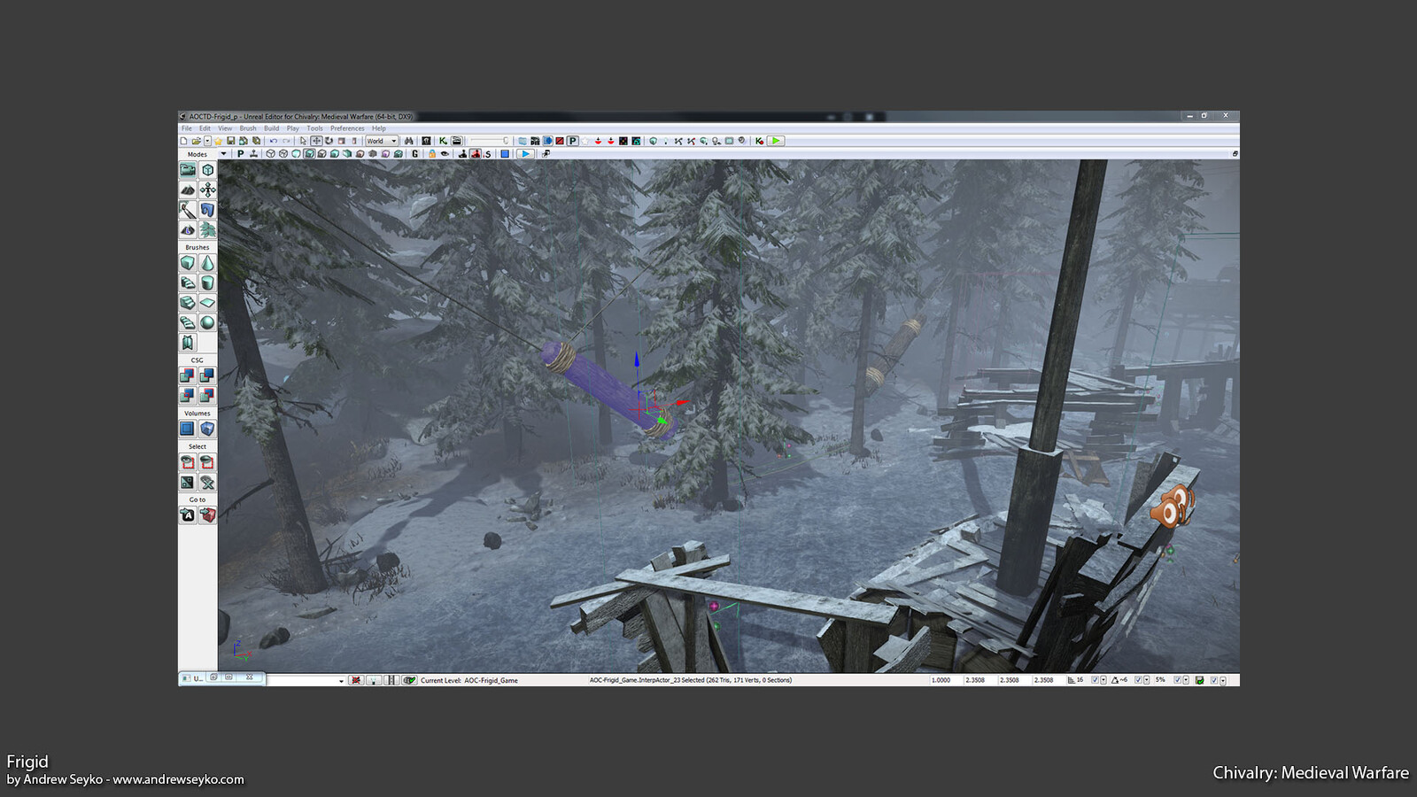This screenshot has width=1417, height=797.
Task: Toggle scale snap checkbox beside 5%
Action: (x=1177, y=680)
